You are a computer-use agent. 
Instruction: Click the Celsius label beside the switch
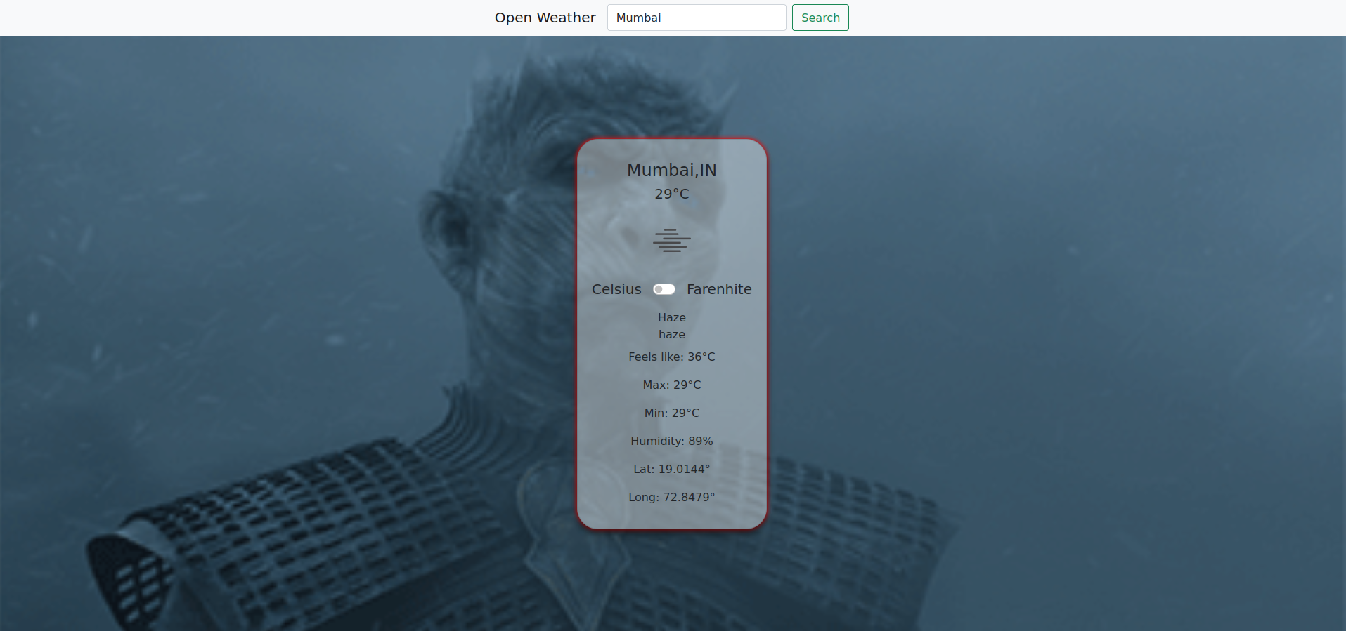point(616,289)
